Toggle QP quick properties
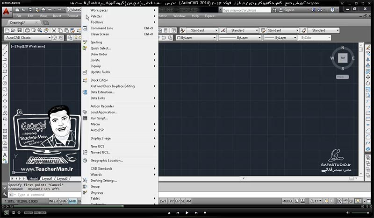Image resolution: width=374 pixels, height=218 pixels. coord(178,201)
